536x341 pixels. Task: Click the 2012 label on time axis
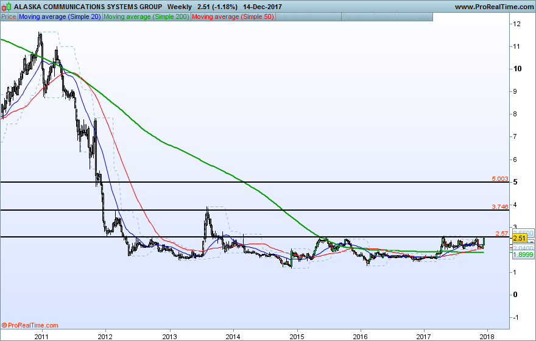pos(105,337)
